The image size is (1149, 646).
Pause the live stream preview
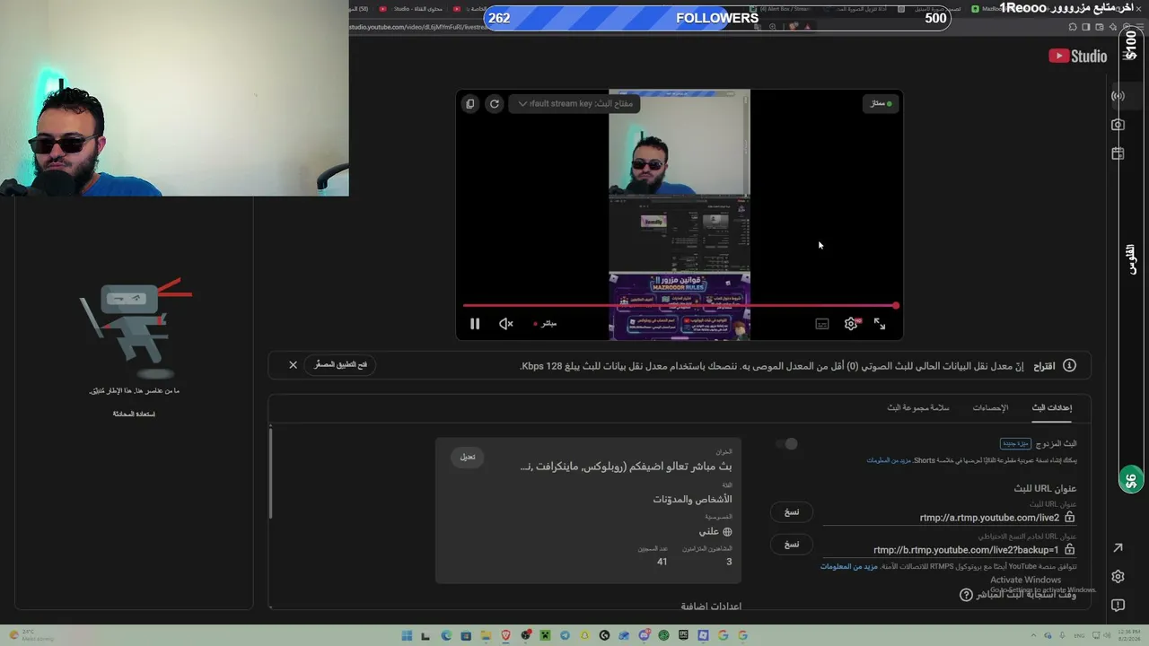(475, 324)
